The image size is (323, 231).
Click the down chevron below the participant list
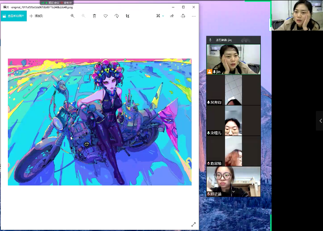click(x=233, y=191)
